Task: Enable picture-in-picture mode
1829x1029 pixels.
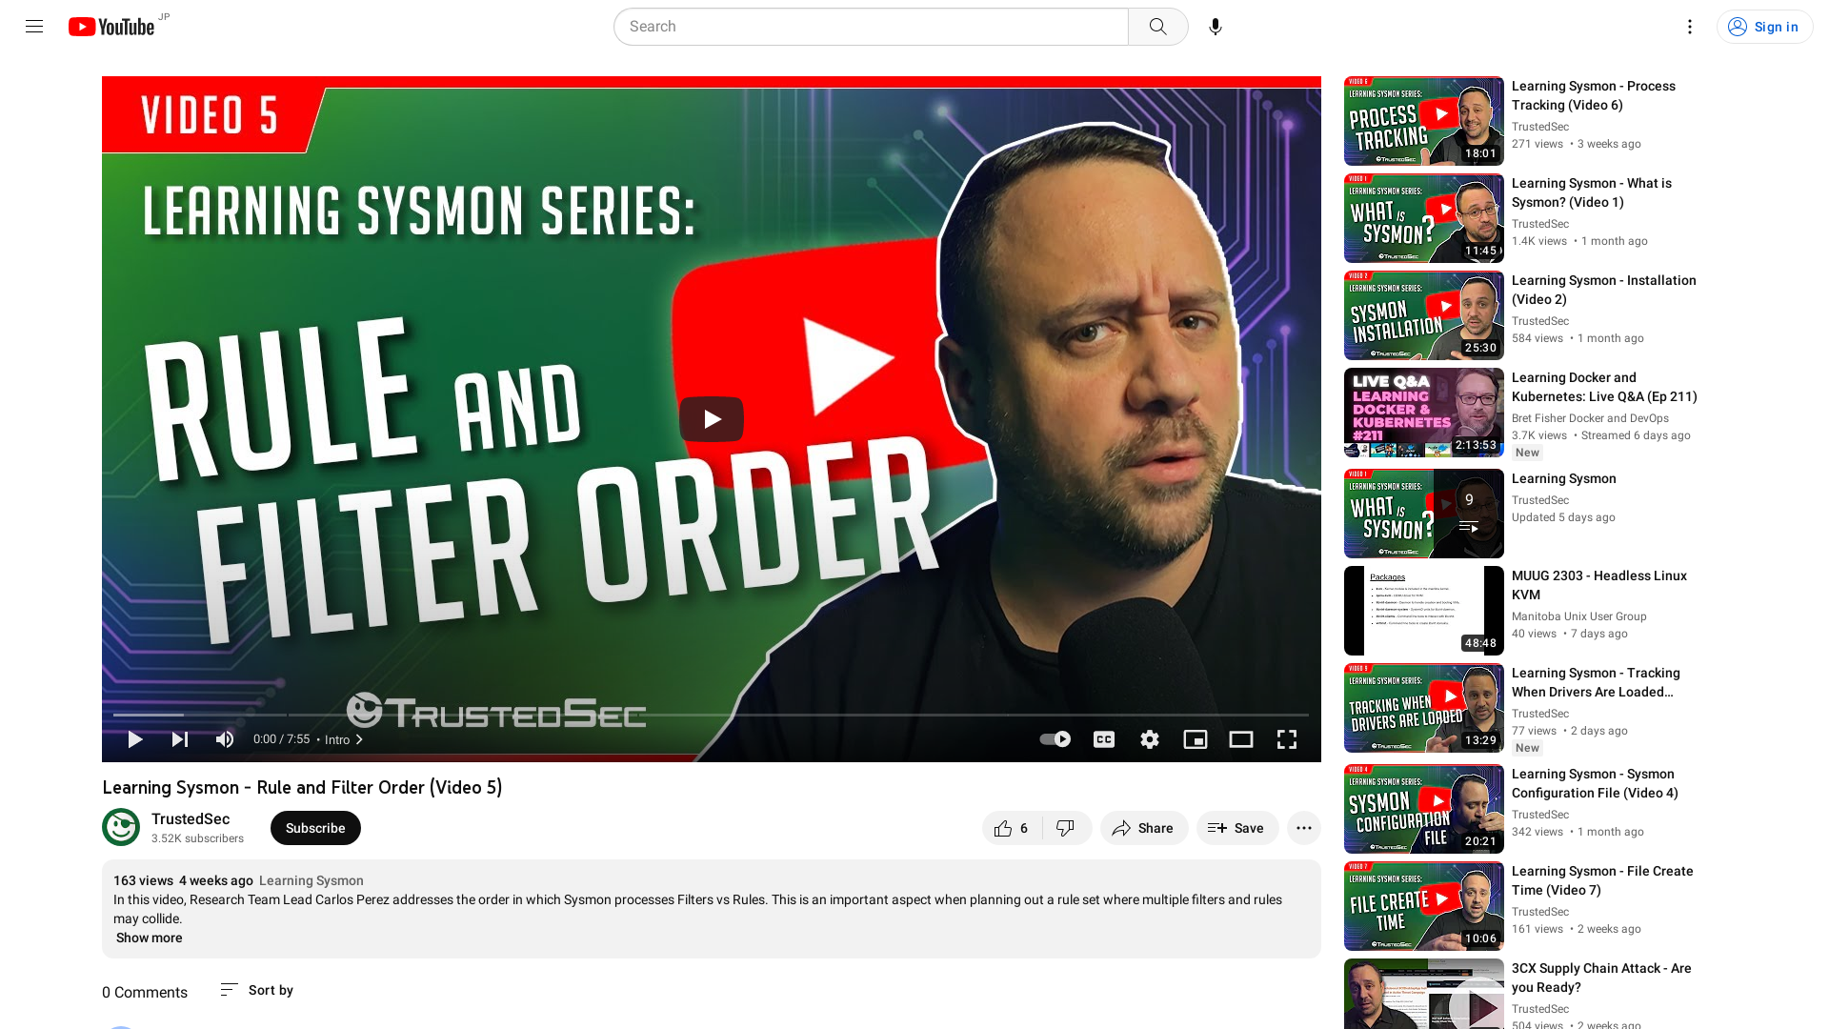Action: (1195, 738)
